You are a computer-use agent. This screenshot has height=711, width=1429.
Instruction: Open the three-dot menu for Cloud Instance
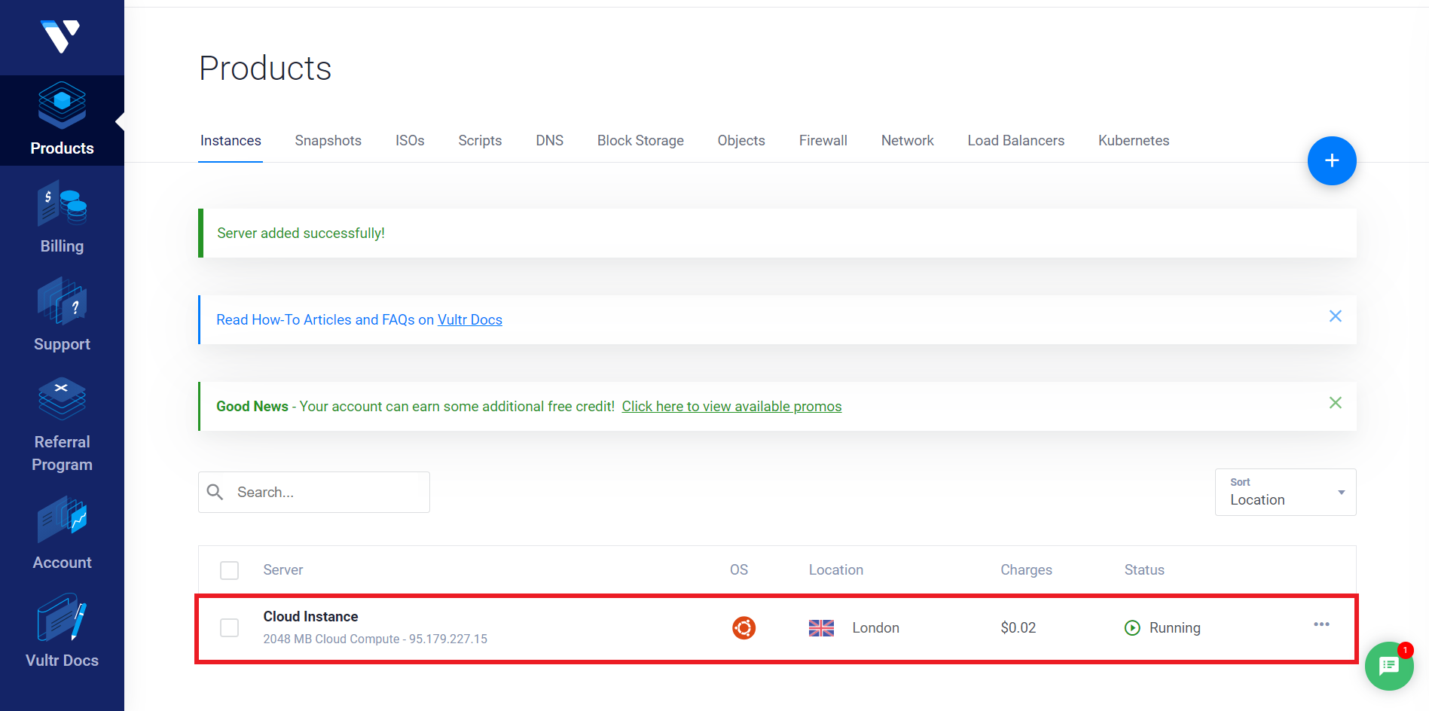pyautogui.click(x=1321, y=624)
